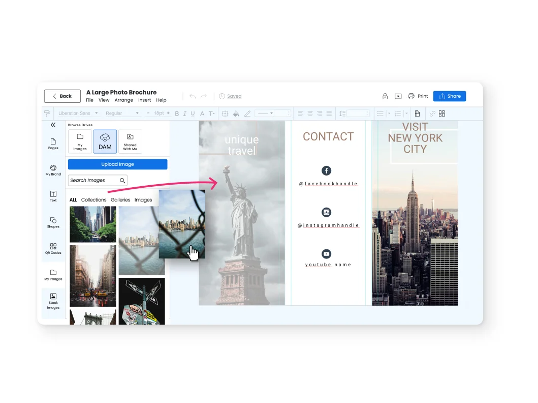Click the Upload Image button
Viewport: 538px width, 403px height.
[x=117, y=164]
